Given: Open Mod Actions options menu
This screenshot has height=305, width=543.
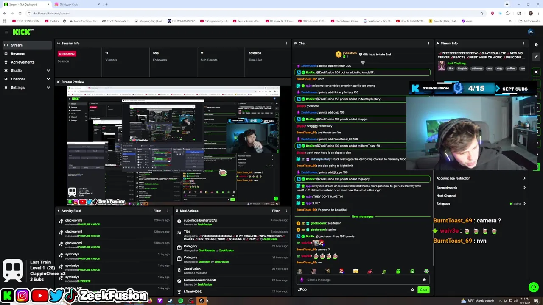Looking at the screenshot, I should tap(286, 211).
